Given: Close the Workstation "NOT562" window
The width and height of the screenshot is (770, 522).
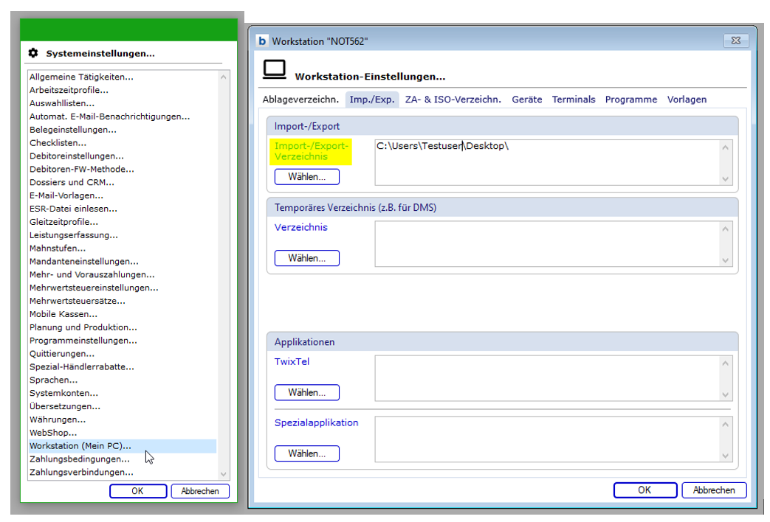Looking at the screenshot, I should click(737, 41).
